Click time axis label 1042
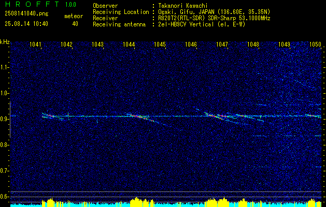Image resolution: width=326 pixels, height=207 pixels. [66, 44]
